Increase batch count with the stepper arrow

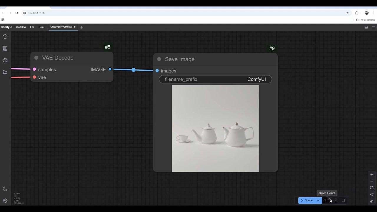[x=330, y=199]
